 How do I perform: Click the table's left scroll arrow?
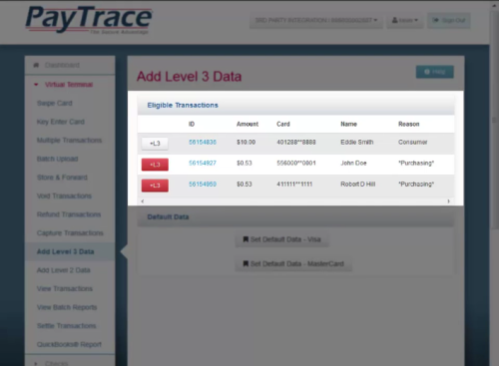143,201
